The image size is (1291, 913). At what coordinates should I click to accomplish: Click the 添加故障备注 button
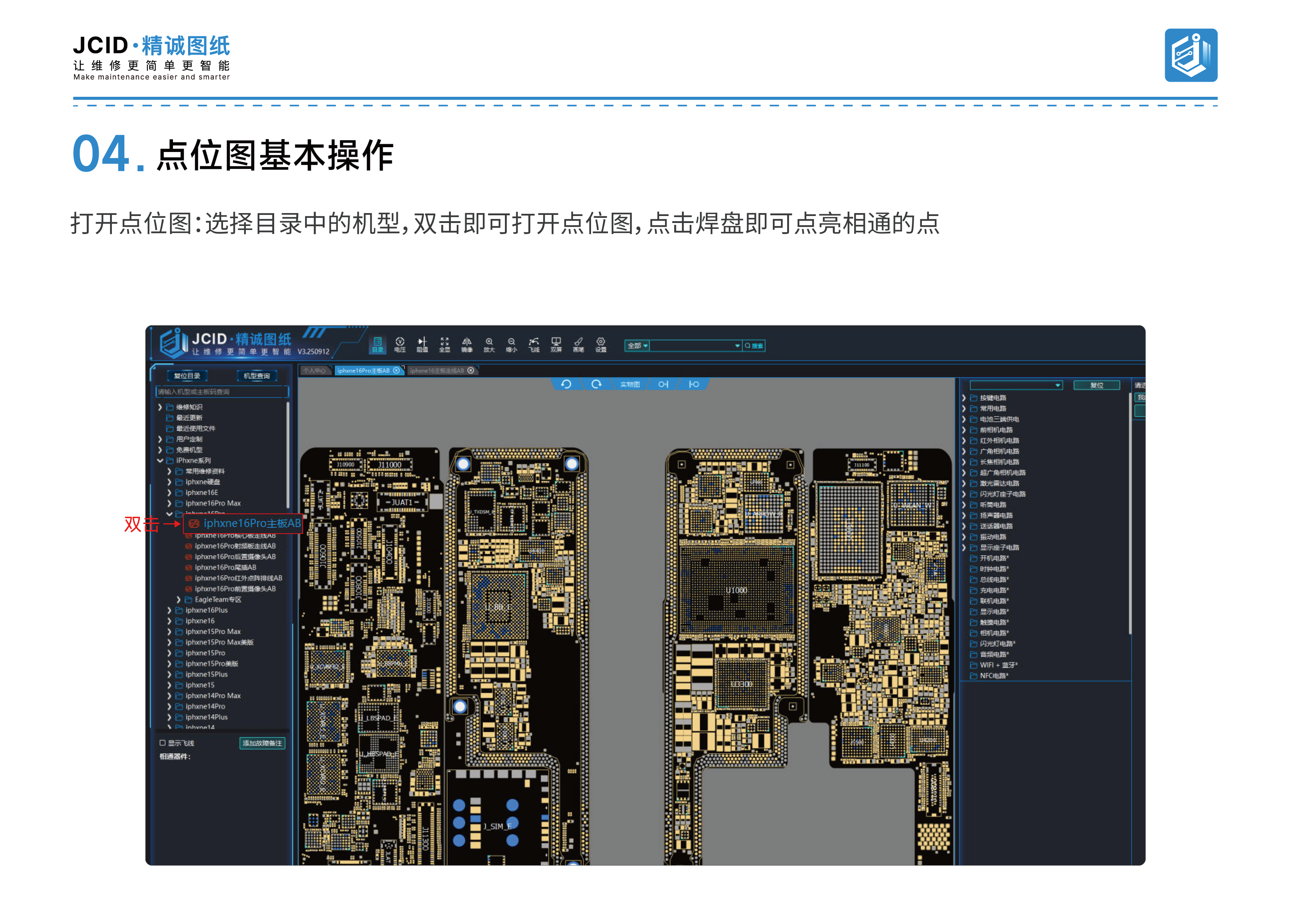pos(262,743)
